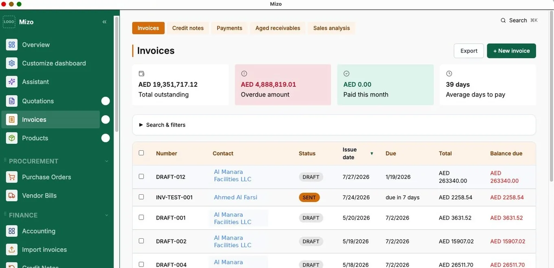Viewport: 554px width, 268px height.
Task: Click the Purchase Orders cart icon
Action: pyautogui.click(x=12, y=177)
